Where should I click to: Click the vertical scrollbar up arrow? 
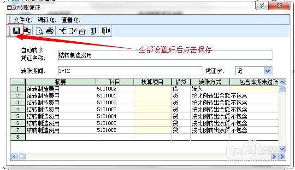[282, 82]
